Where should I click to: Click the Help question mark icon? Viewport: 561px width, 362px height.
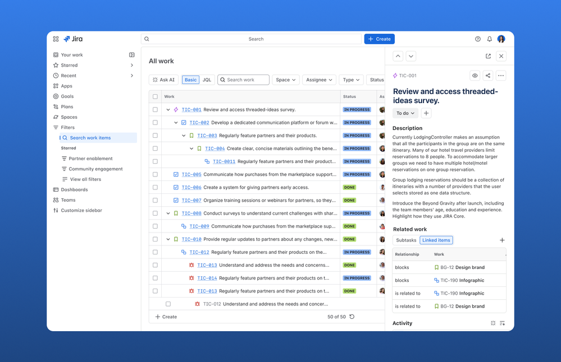coord(477,39)
